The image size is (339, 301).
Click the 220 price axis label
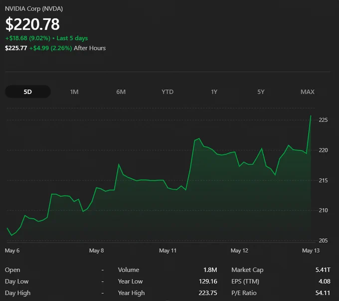(x=323, y=150)
